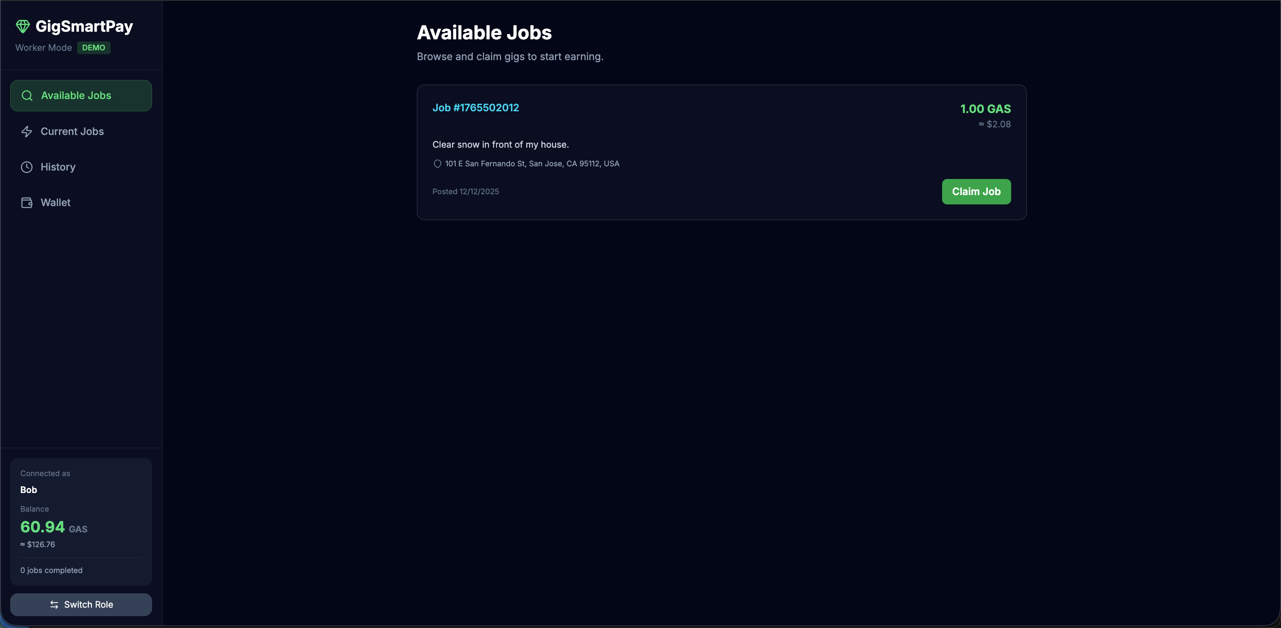The height and width of the screenshot is (628, 1281).
Task: Open the Wallet page from the sidebar
Action: pyautogui.click(x=55, y=203)
